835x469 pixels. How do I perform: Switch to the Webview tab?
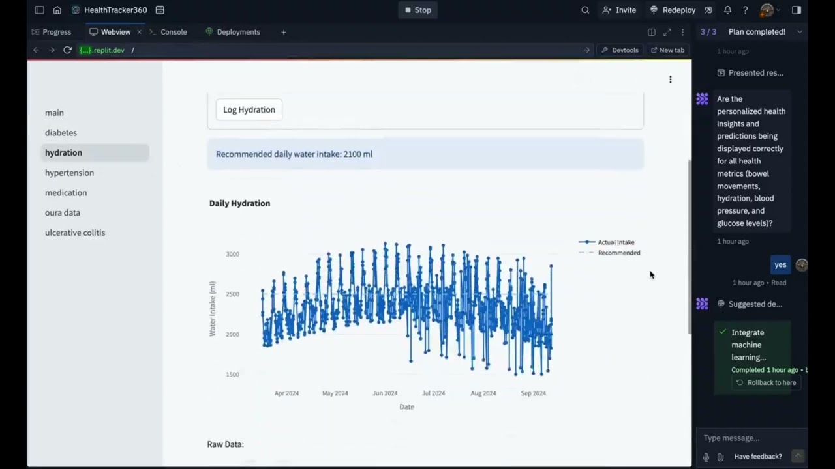click(110, 32)
